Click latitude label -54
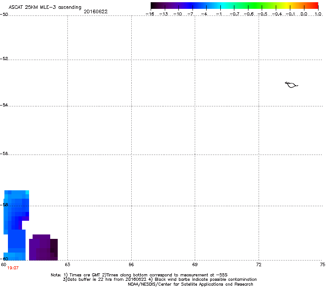Screen dimensions: 326x287 (x=4, y=105)
